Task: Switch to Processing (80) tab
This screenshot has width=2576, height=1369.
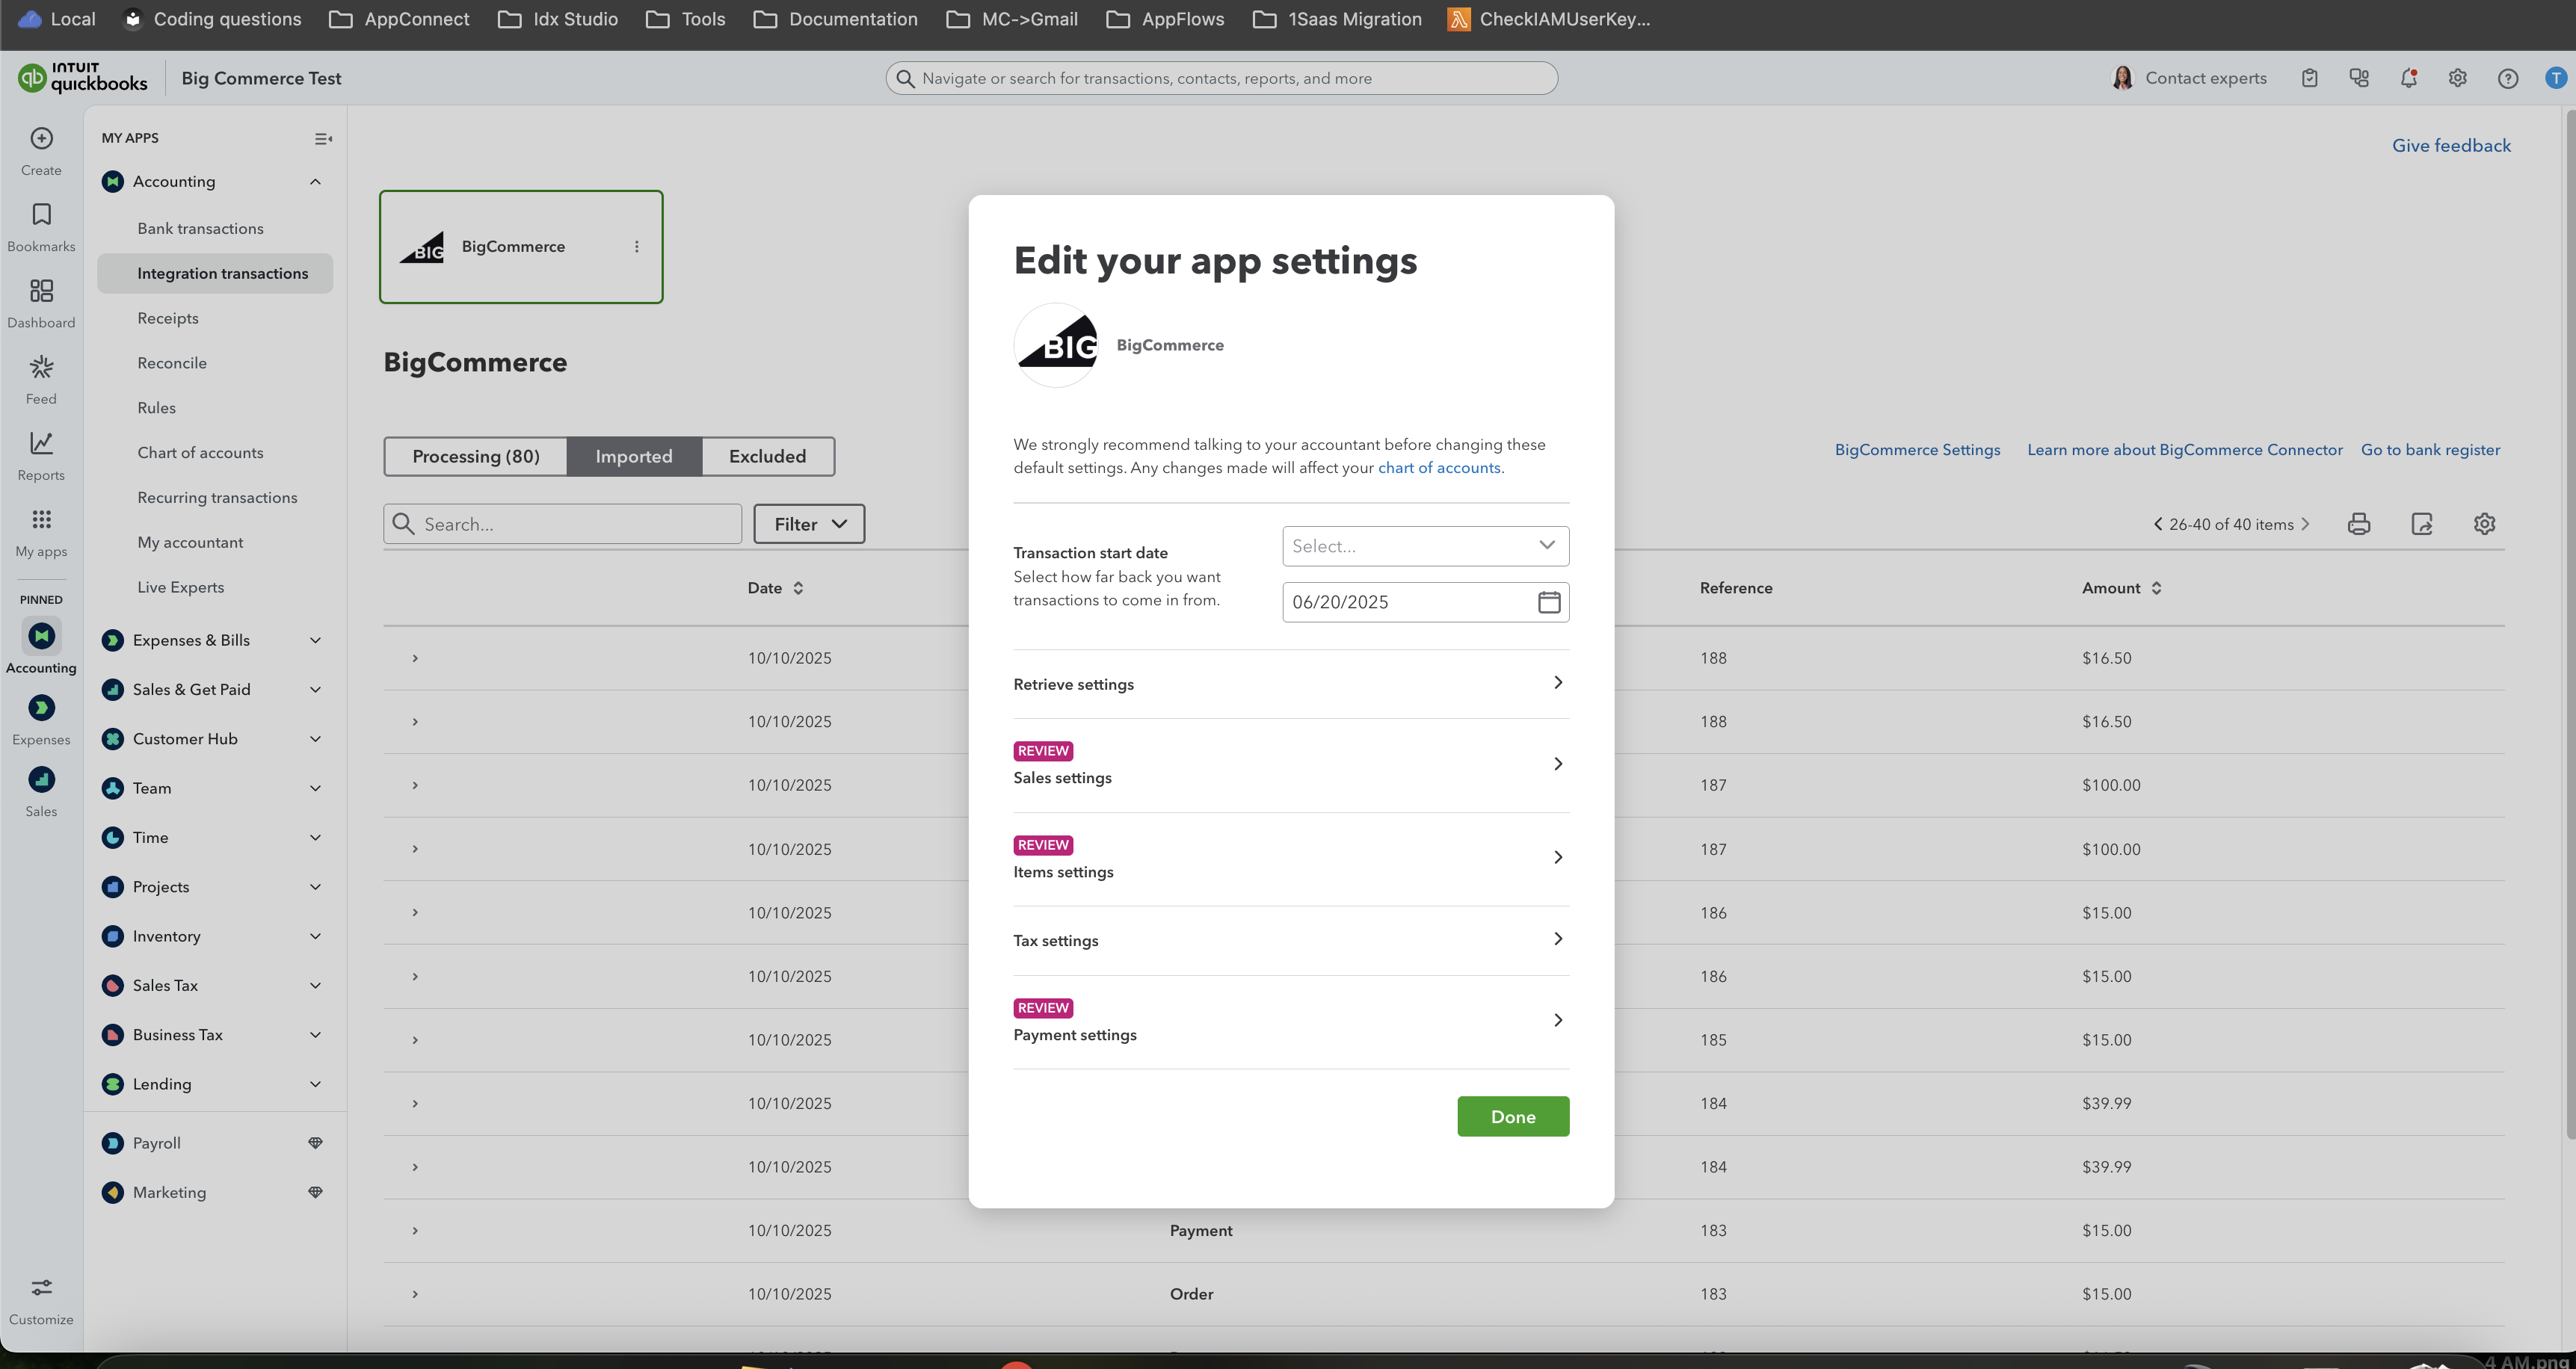Action: (x=476, y=456)
